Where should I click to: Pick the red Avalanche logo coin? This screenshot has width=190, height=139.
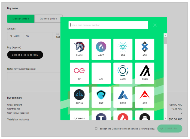[123, 115]
